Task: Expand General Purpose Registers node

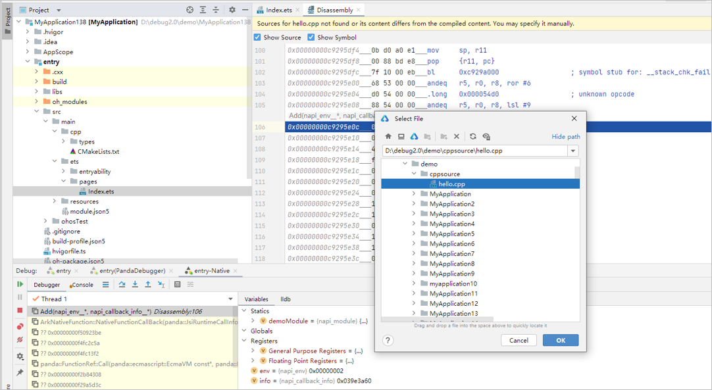Action: (253, 351)
